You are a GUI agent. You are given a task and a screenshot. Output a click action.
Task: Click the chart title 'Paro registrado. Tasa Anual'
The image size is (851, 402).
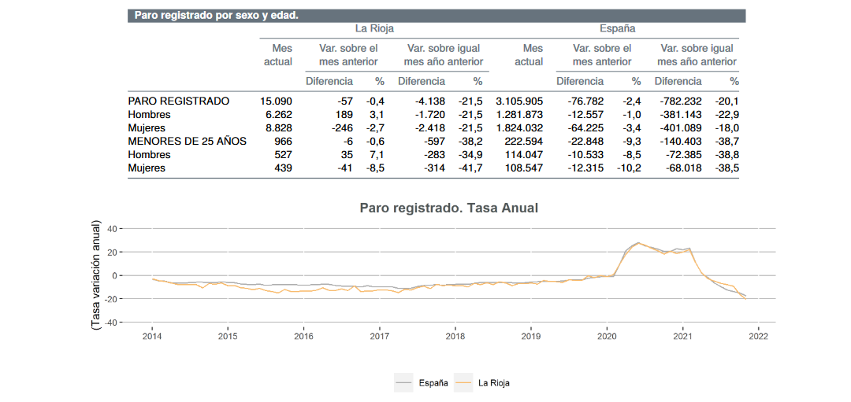[x=448, y=208]
